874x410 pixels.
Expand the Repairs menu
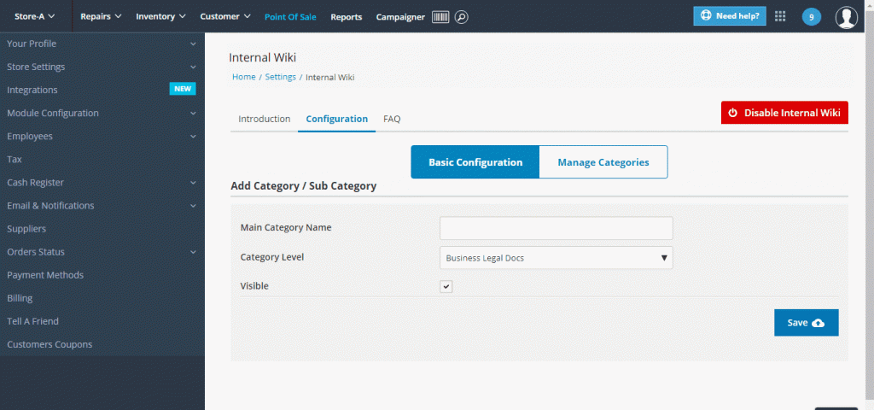[101, 16]
